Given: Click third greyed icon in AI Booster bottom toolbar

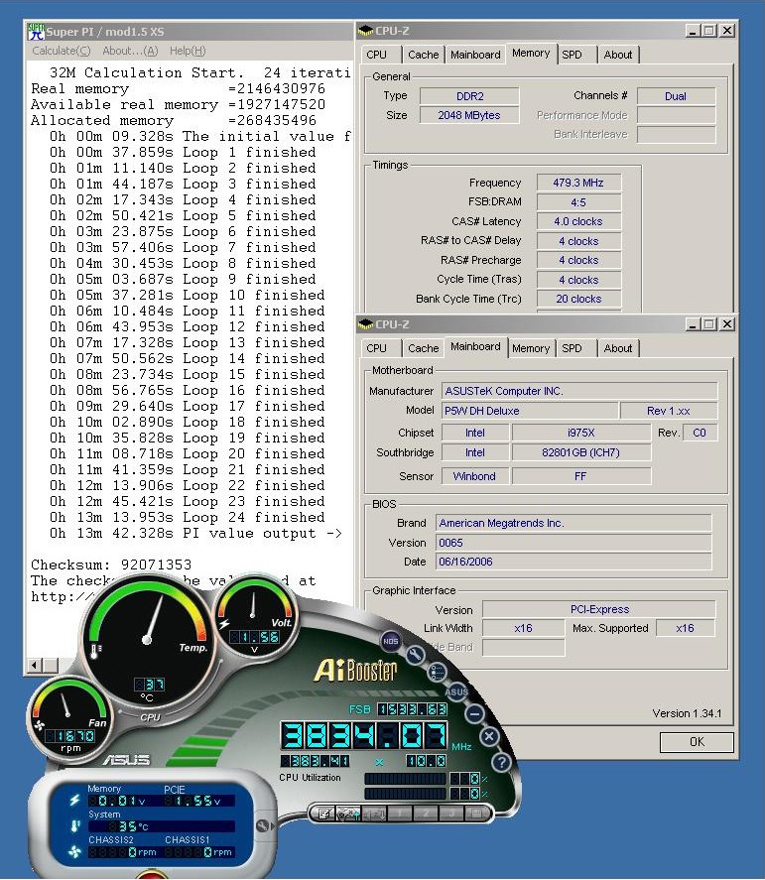Looking at the screenshot, I should 374,813.
